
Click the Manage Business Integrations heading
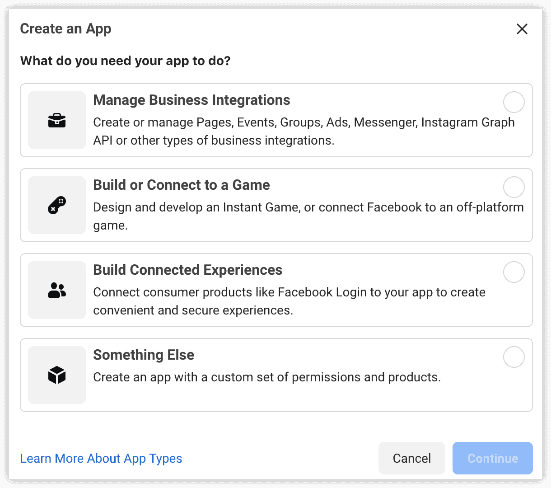pyautogui.click(x=191, y=100)
